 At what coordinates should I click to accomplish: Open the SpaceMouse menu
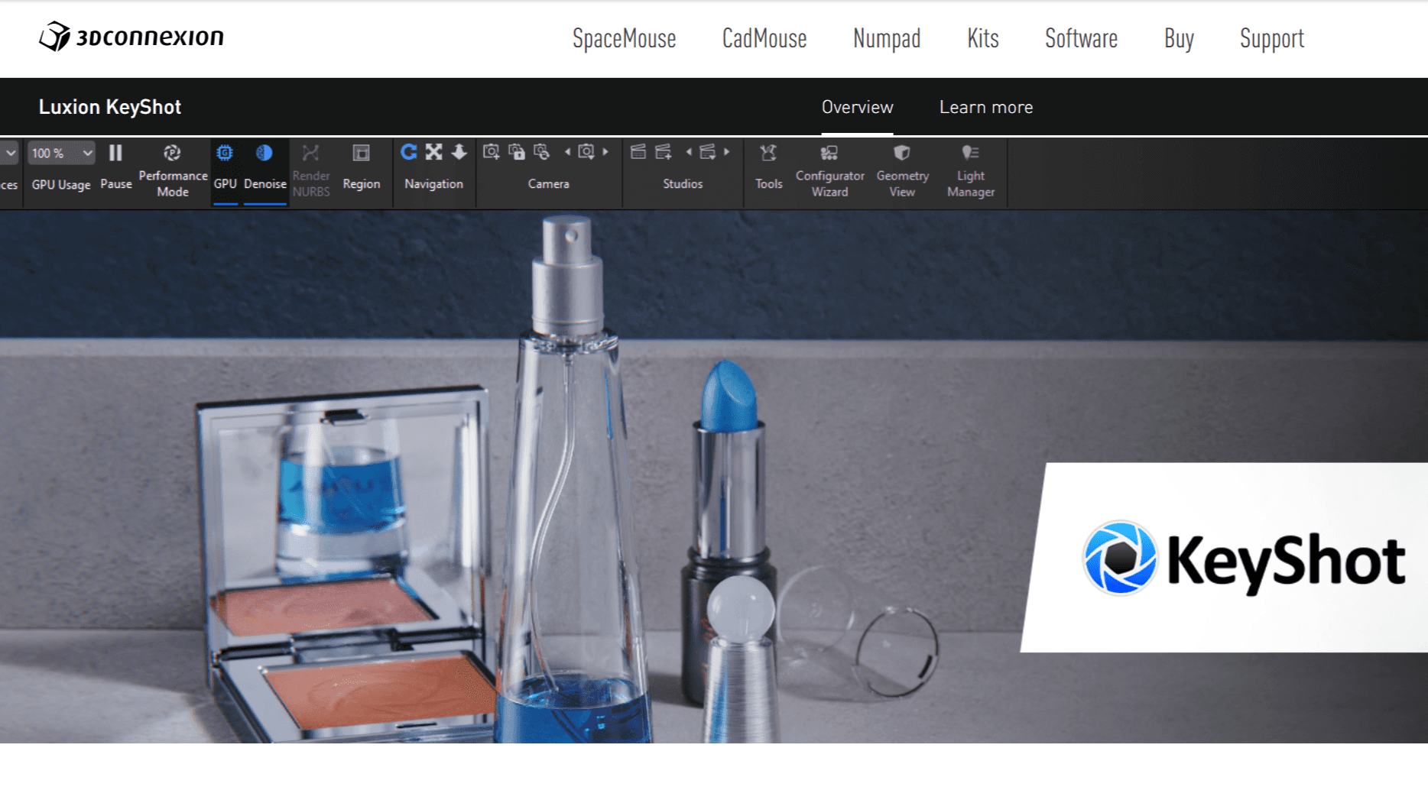pyautogui.click(x=624, y=38)
